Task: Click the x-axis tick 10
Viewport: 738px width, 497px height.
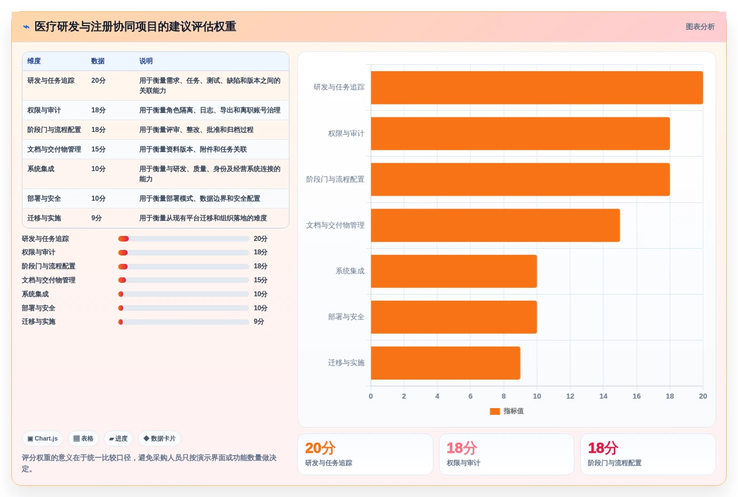Action: click(537, 396)
